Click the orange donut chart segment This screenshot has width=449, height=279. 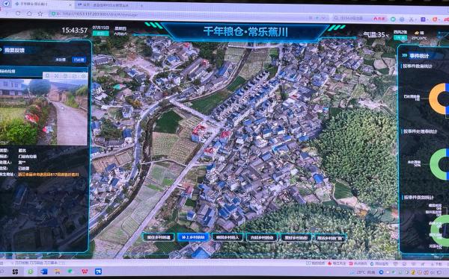pos(433,98)
